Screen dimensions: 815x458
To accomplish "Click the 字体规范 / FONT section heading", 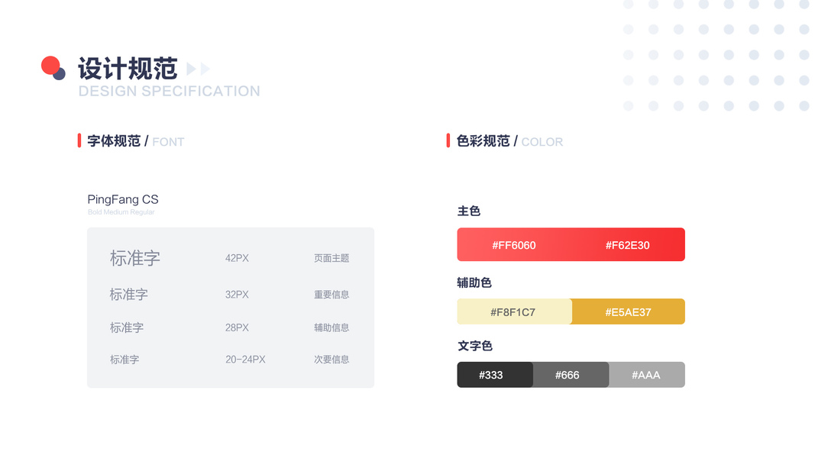I will coord(136,141).
